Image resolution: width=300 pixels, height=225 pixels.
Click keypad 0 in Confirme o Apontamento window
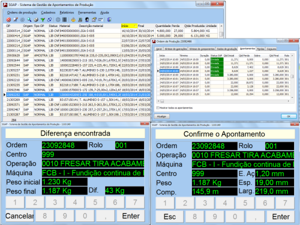pyautogui.click(x=235, y=217)
